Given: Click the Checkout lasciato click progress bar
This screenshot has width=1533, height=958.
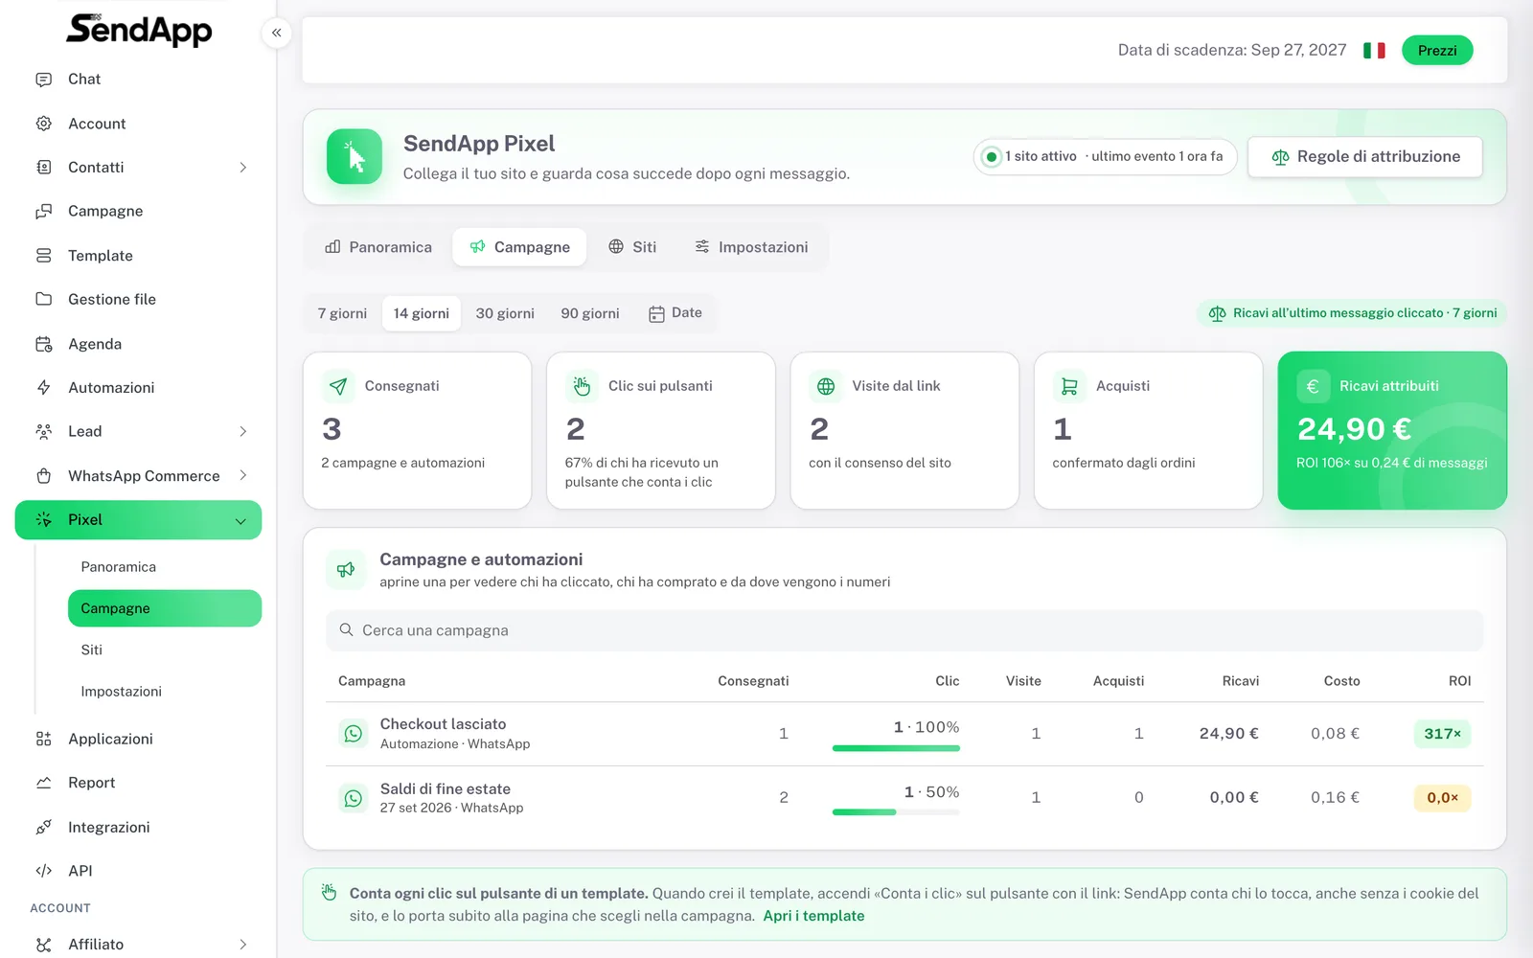Looking at the screenshot, I should coord(896,748).
